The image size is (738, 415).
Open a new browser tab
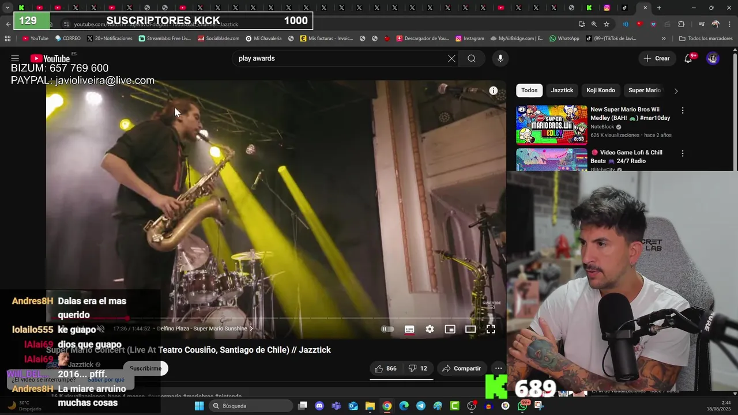[x=659, y=7]
